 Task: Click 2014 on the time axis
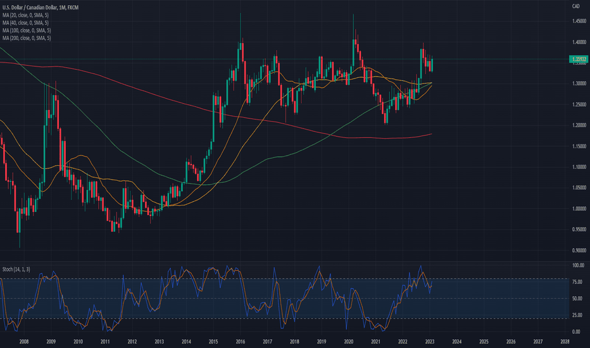(186, 342)
